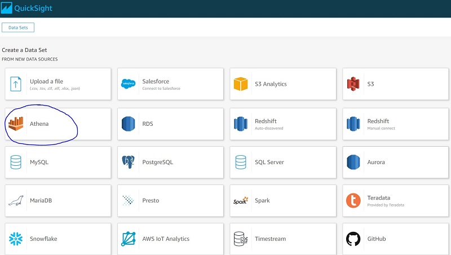Viewport: 451px width, 255px height.
Task: Click the red S3 bucket icon
Action: [353, 84]
